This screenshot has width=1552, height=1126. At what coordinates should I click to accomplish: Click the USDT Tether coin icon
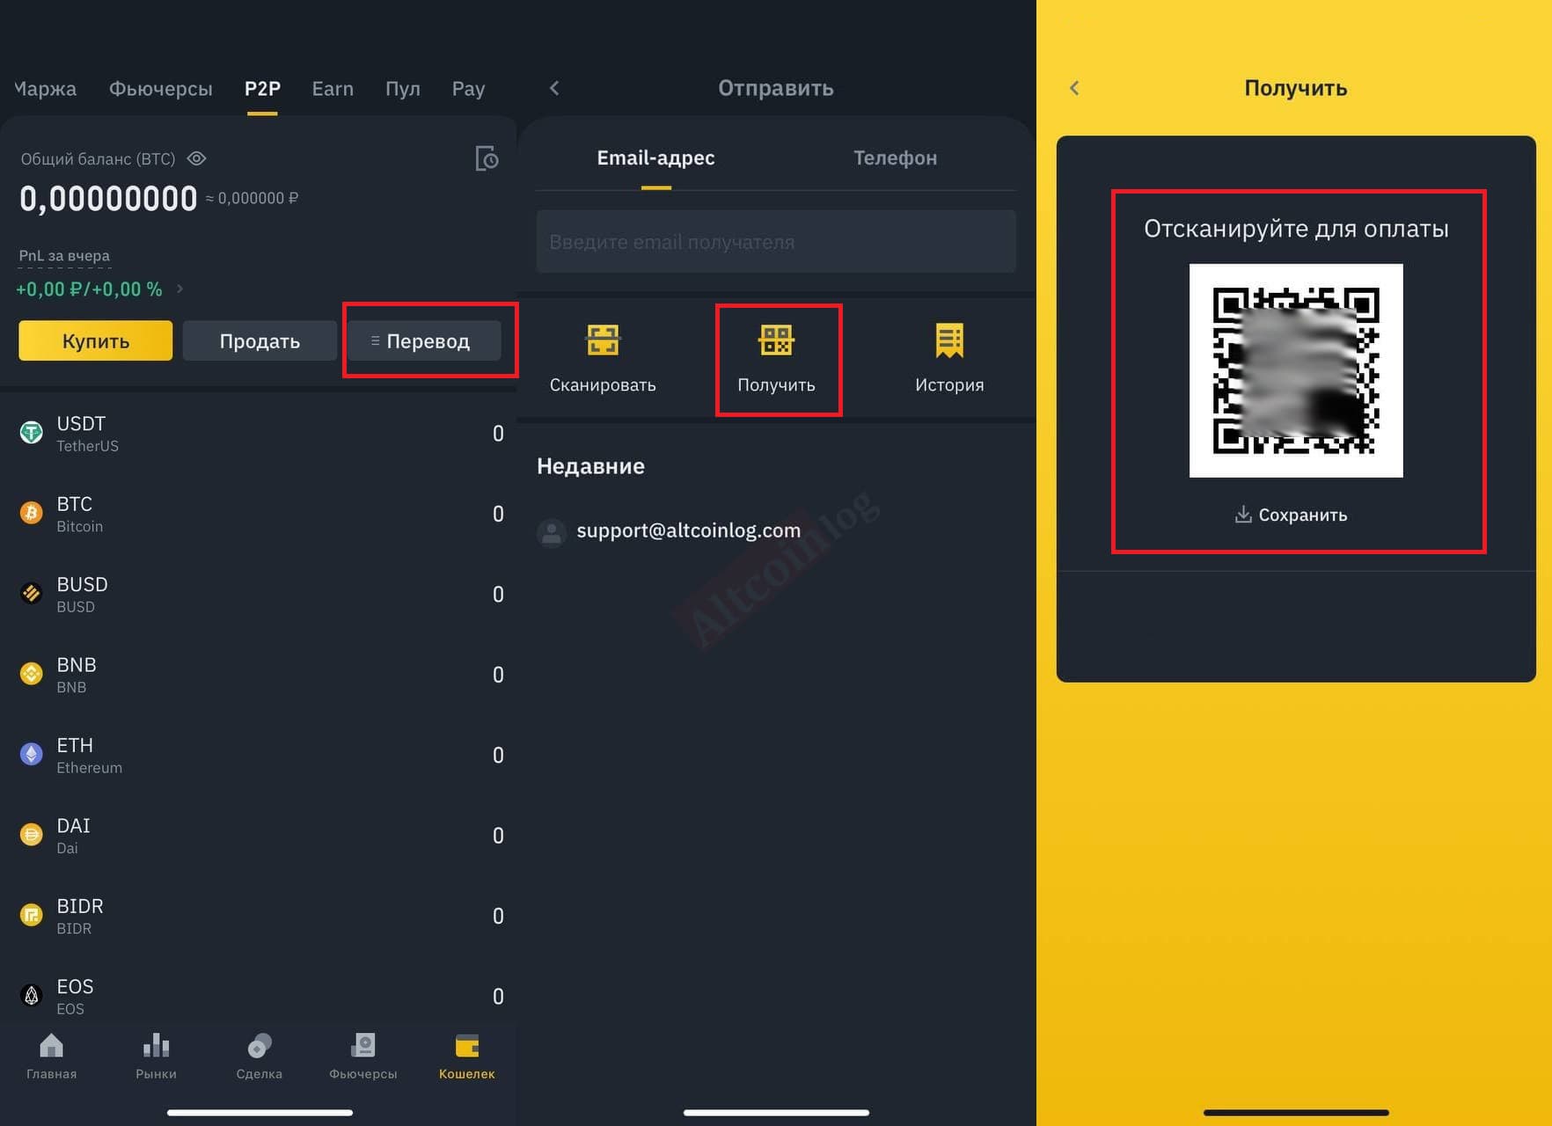point(32,433)
